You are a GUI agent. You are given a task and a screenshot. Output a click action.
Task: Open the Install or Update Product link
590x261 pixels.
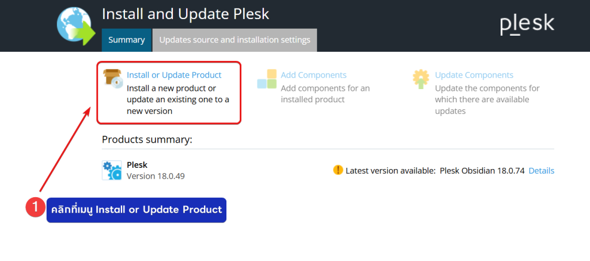(174, 75)
